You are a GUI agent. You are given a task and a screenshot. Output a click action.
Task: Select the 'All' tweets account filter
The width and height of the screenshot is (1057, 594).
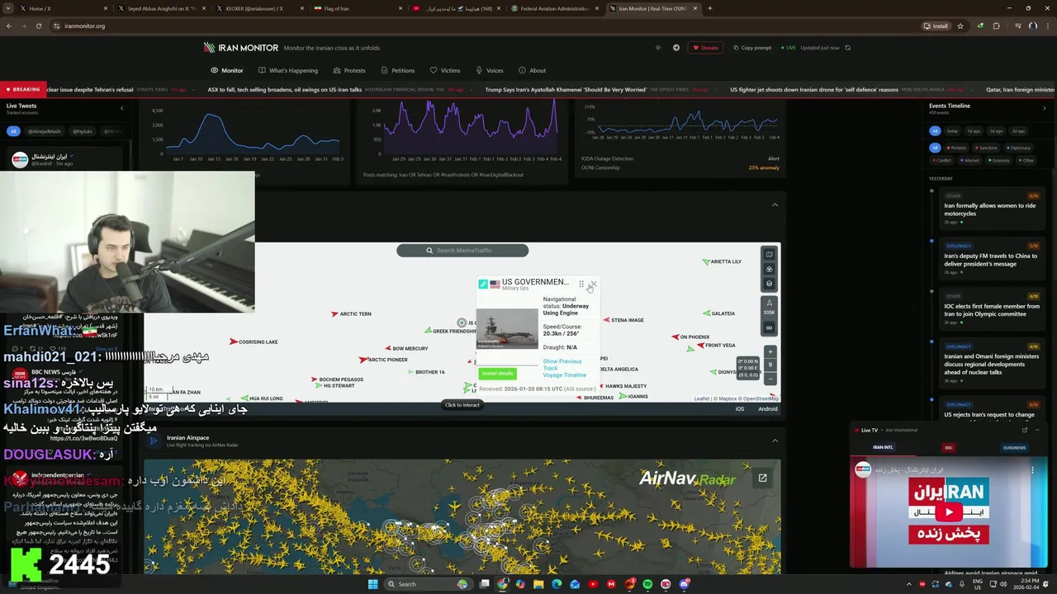point(13,131)
